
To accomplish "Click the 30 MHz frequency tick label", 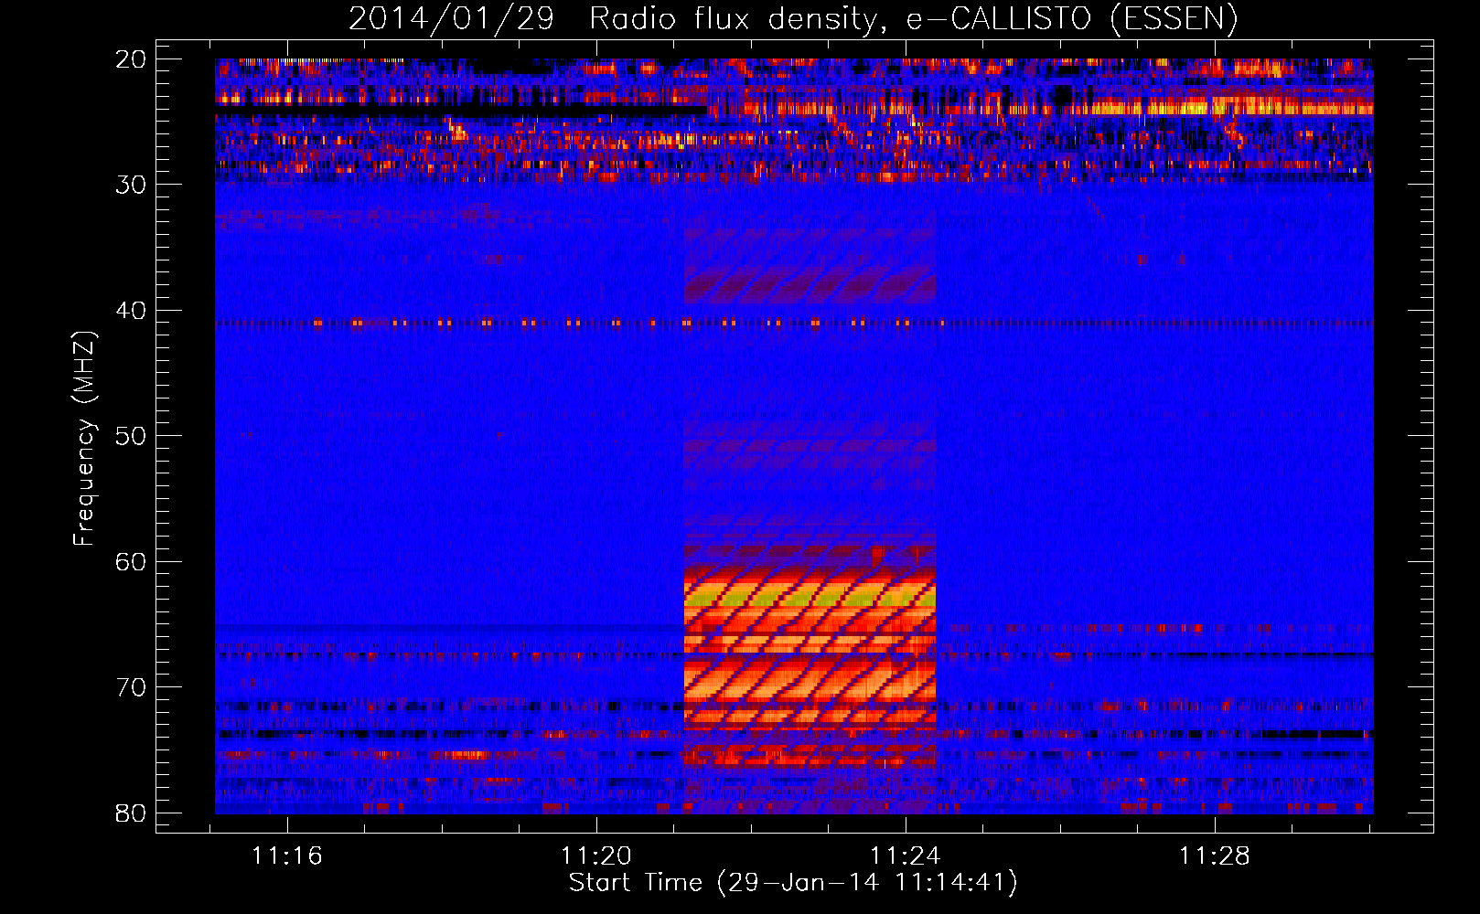I will 131,185.
